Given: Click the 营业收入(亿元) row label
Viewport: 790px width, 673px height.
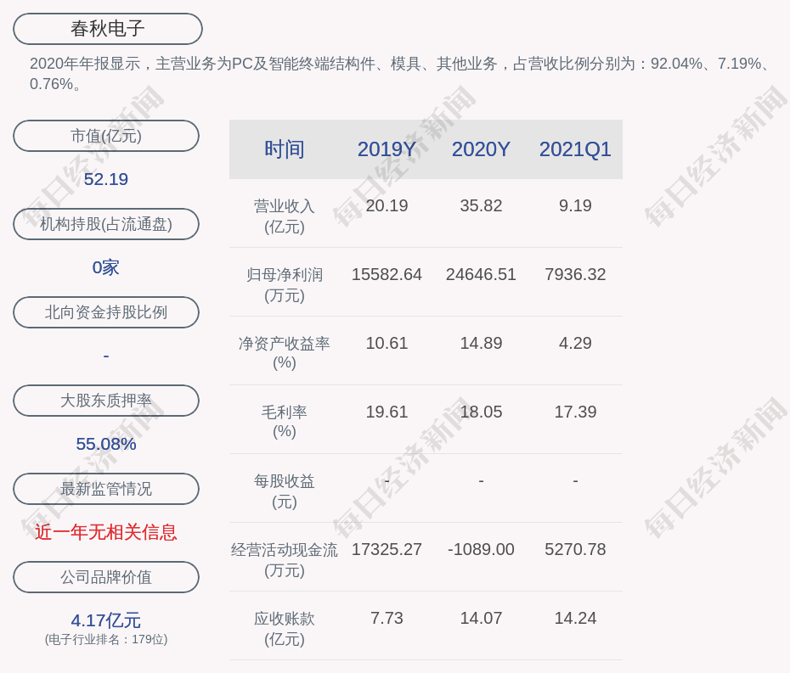Looking at the screenshot, I should [x=285, y=216].
